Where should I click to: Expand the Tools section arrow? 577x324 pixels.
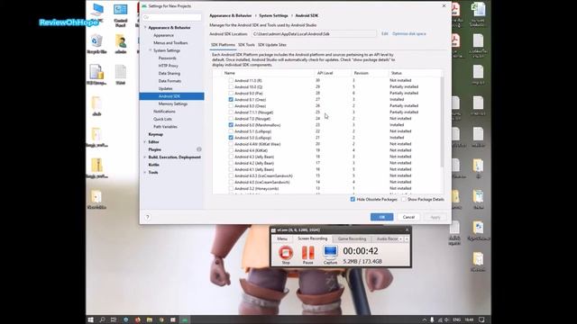pyautogui.click(x=145, y=172)
